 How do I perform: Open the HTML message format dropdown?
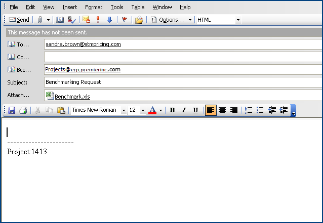pyautogui.click(x=238, y=20)
